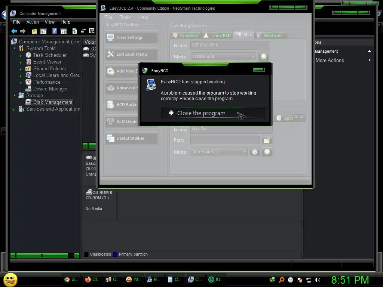Select Event Viewer in the tree
This screenshot has width=383, height=287.
[47, 62]
